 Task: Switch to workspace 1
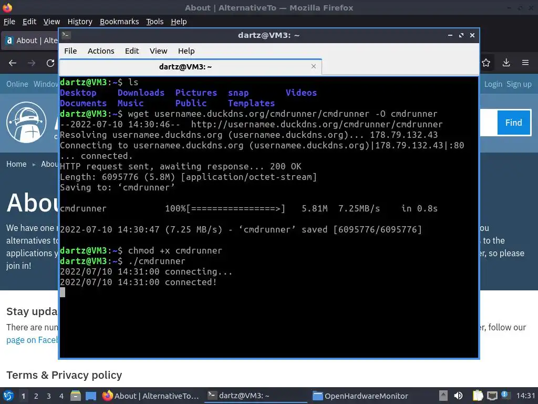[23, 396]
